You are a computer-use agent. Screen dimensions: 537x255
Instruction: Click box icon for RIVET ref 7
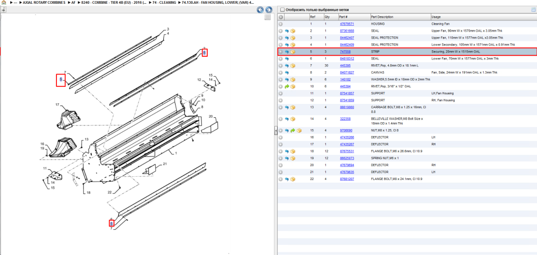[293, 66]
